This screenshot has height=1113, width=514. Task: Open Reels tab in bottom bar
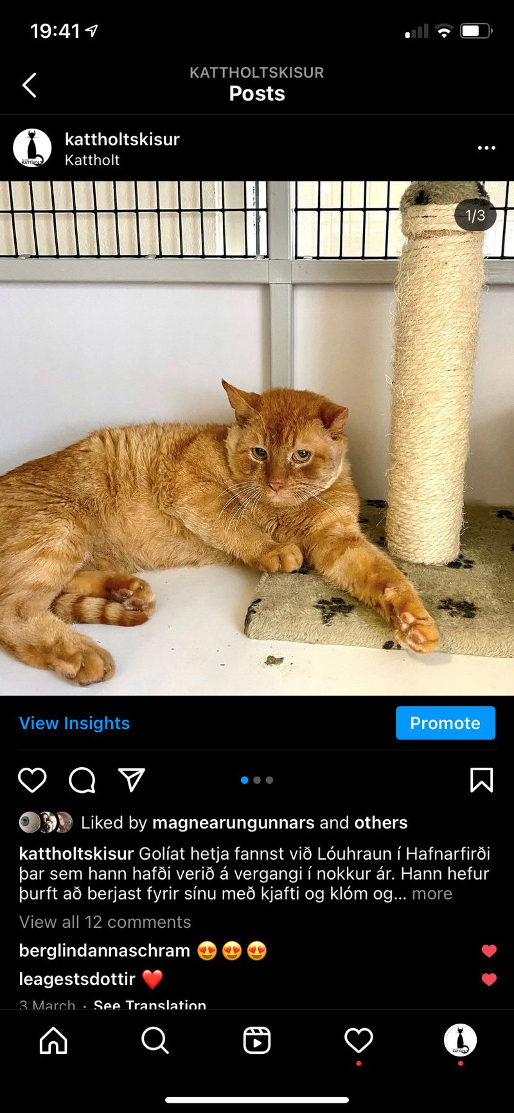(257, 1040)
